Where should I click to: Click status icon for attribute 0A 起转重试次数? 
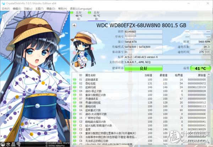(75, 110)
